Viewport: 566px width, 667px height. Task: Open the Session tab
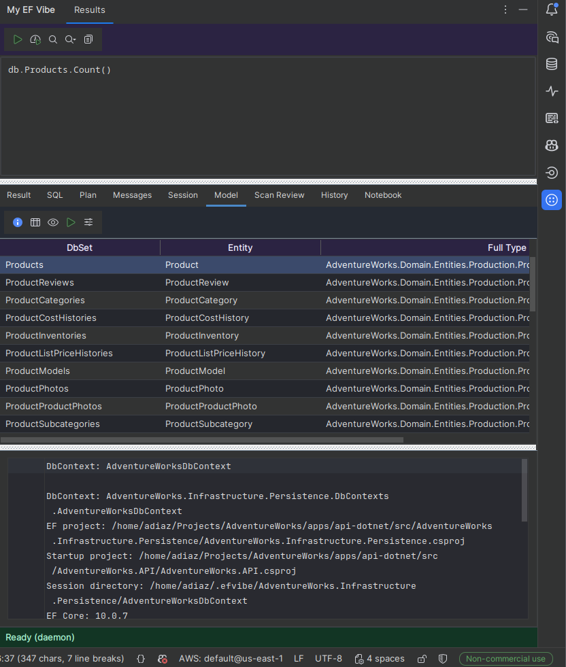point(183,195)
